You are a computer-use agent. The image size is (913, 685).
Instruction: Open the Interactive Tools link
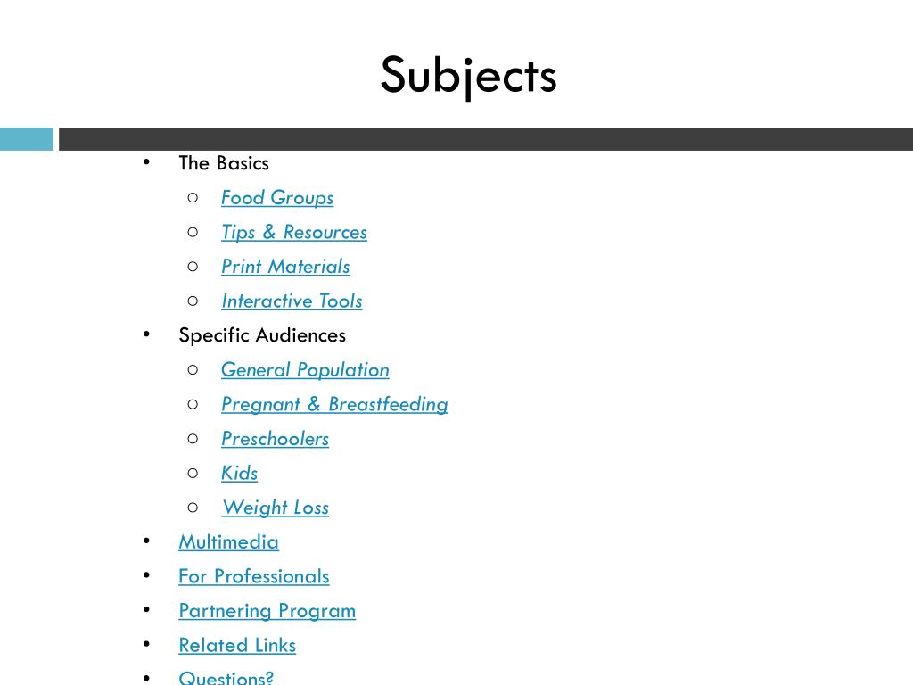tap(292, 301)
